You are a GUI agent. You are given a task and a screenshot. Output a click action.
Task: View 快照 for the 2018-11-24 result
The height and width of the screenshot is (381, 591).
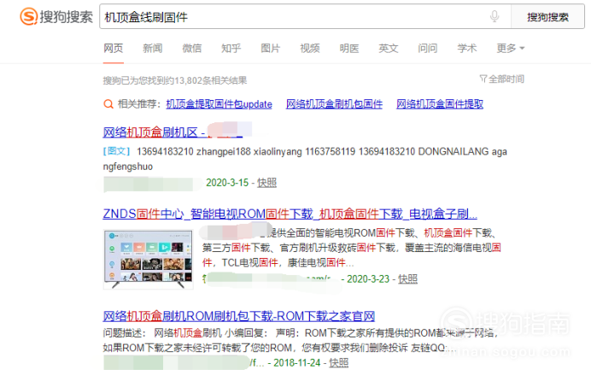tap(339, 362)
